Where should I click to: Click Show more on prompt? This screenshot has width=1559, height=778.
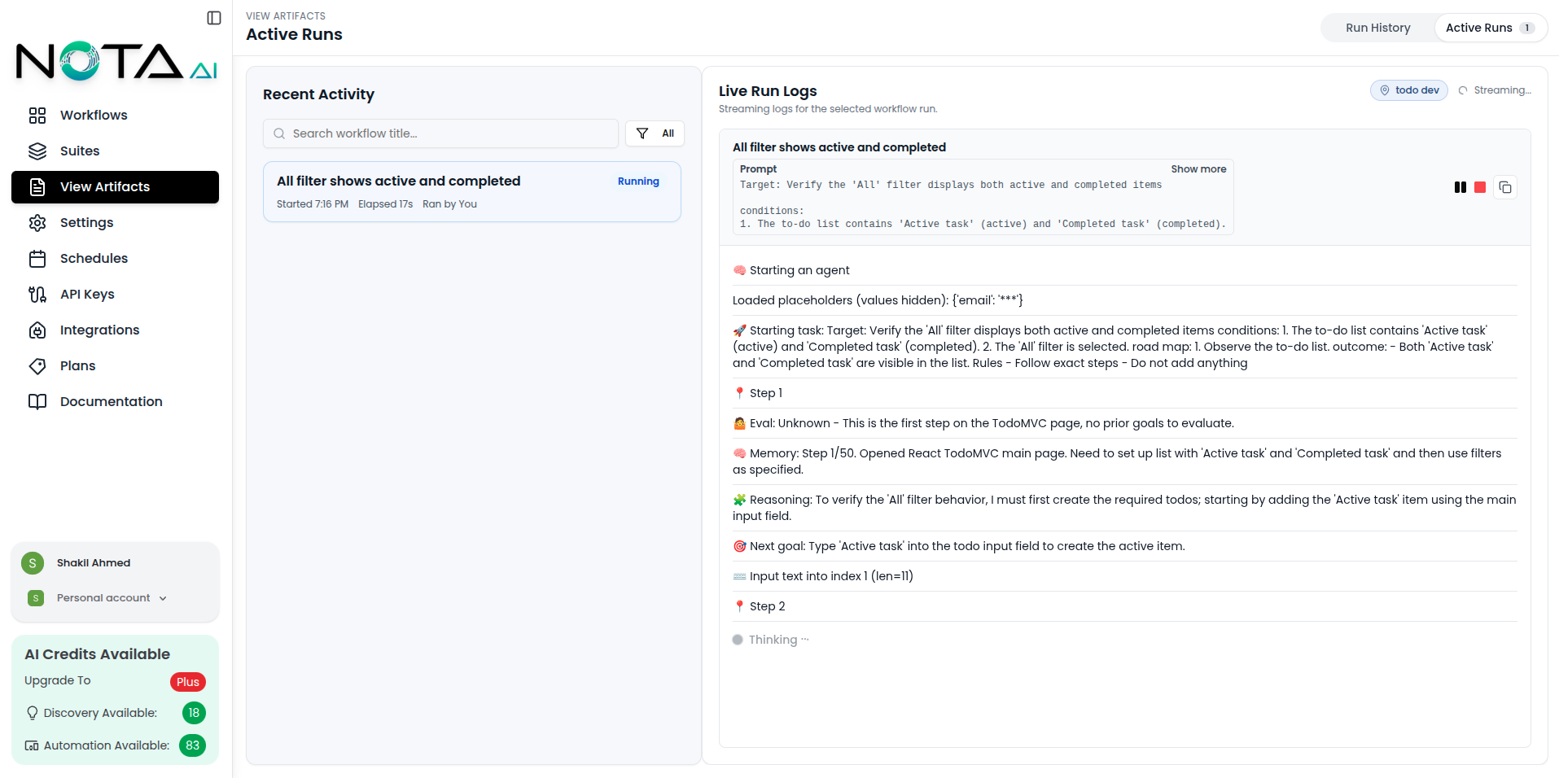point(1198,169)
